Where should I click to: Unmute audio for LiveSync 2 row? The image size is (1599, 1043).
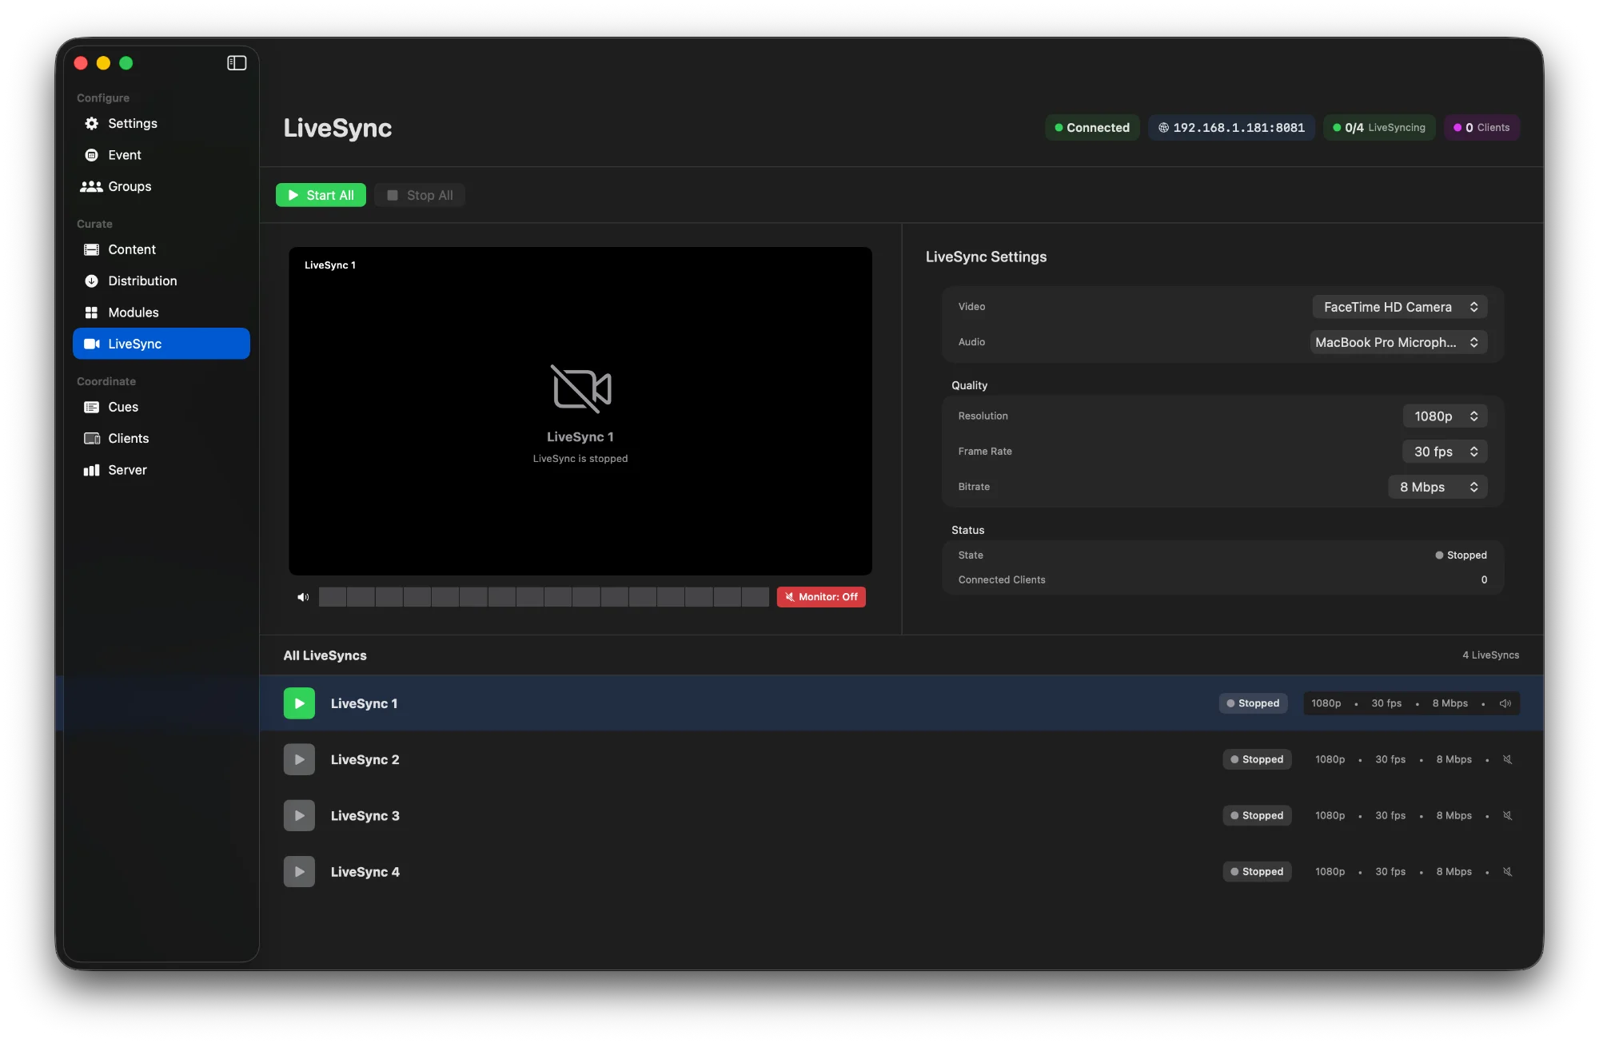pos(1507,759)
